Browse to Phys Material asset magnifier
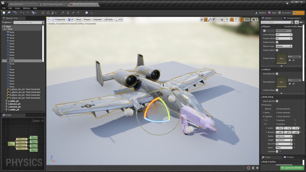The width and height of the screenshot is (306, 172). point(293,84)
